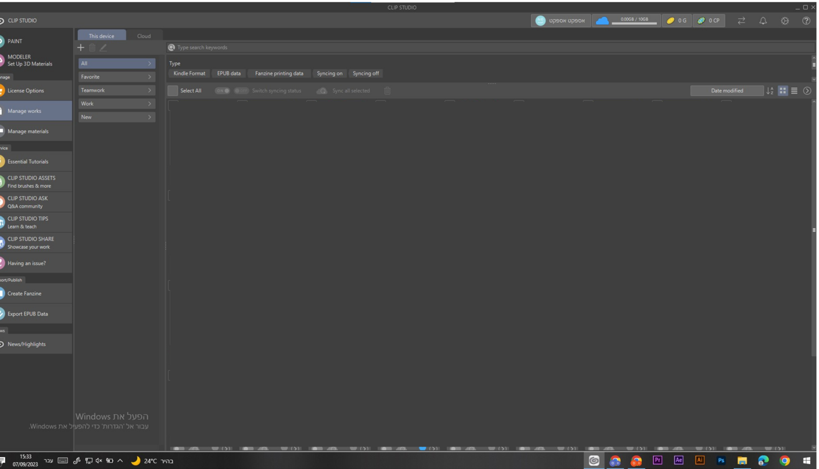Toggle the Syncing off filter

366,74
